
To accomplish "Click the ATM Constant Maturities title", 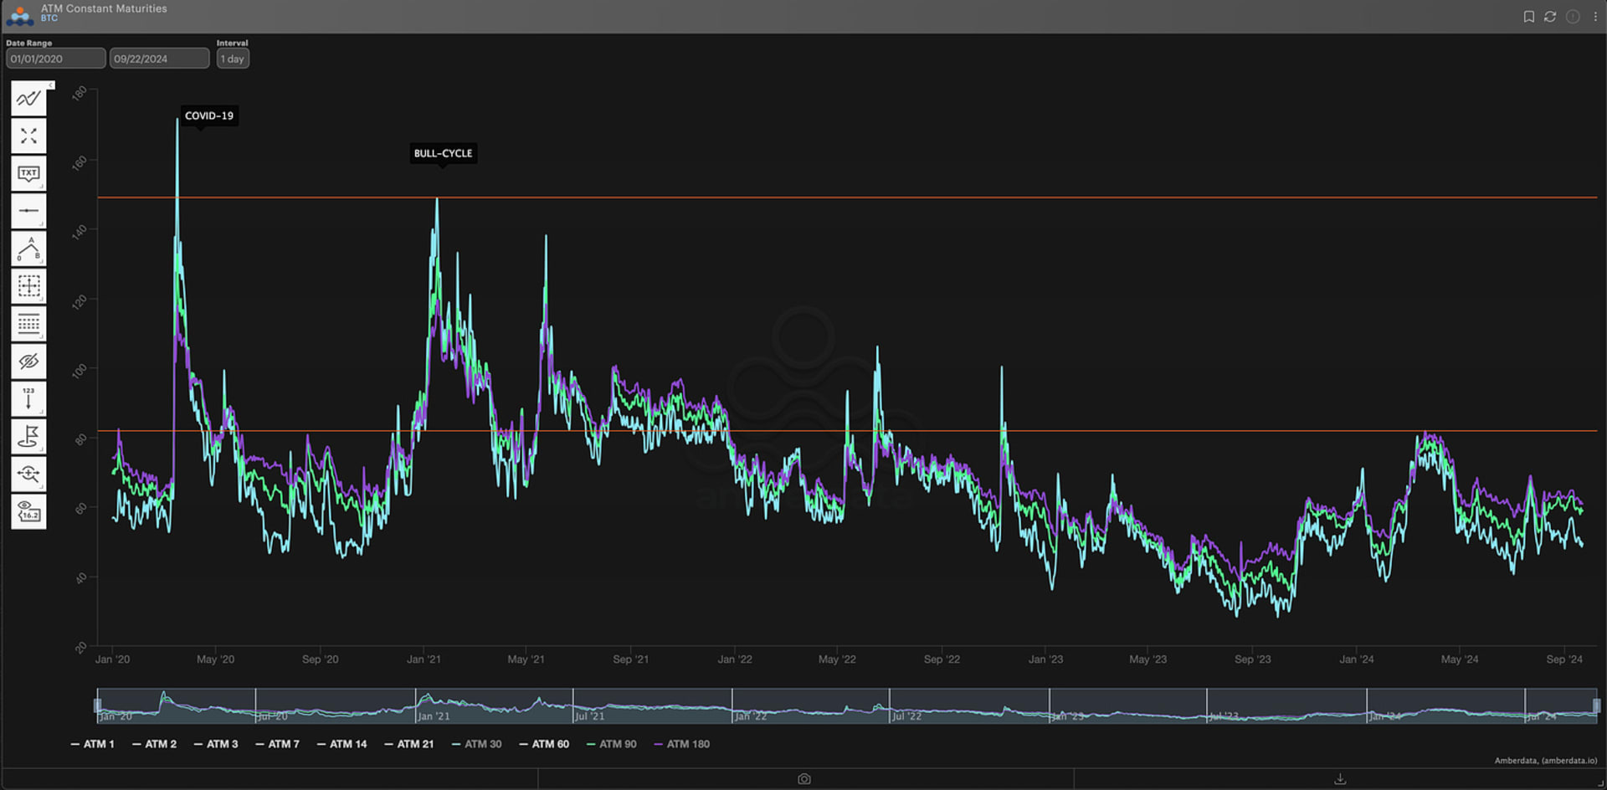I will click(104, 8).
